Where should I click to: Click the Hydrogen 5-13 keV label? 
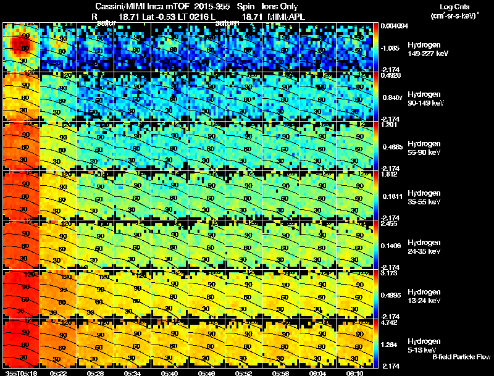point(424,346)
